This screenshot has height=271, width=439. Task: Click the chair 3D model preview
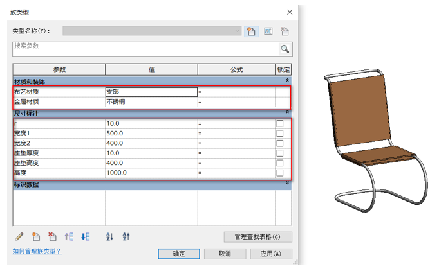pos(376,140)
